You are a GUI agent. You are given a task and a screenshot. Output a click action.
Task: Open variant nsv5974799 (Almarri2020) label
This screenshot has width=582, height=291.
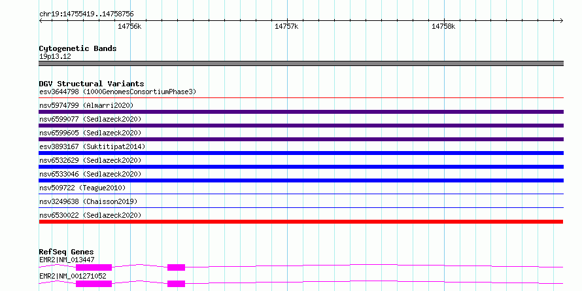click(86, 105)
